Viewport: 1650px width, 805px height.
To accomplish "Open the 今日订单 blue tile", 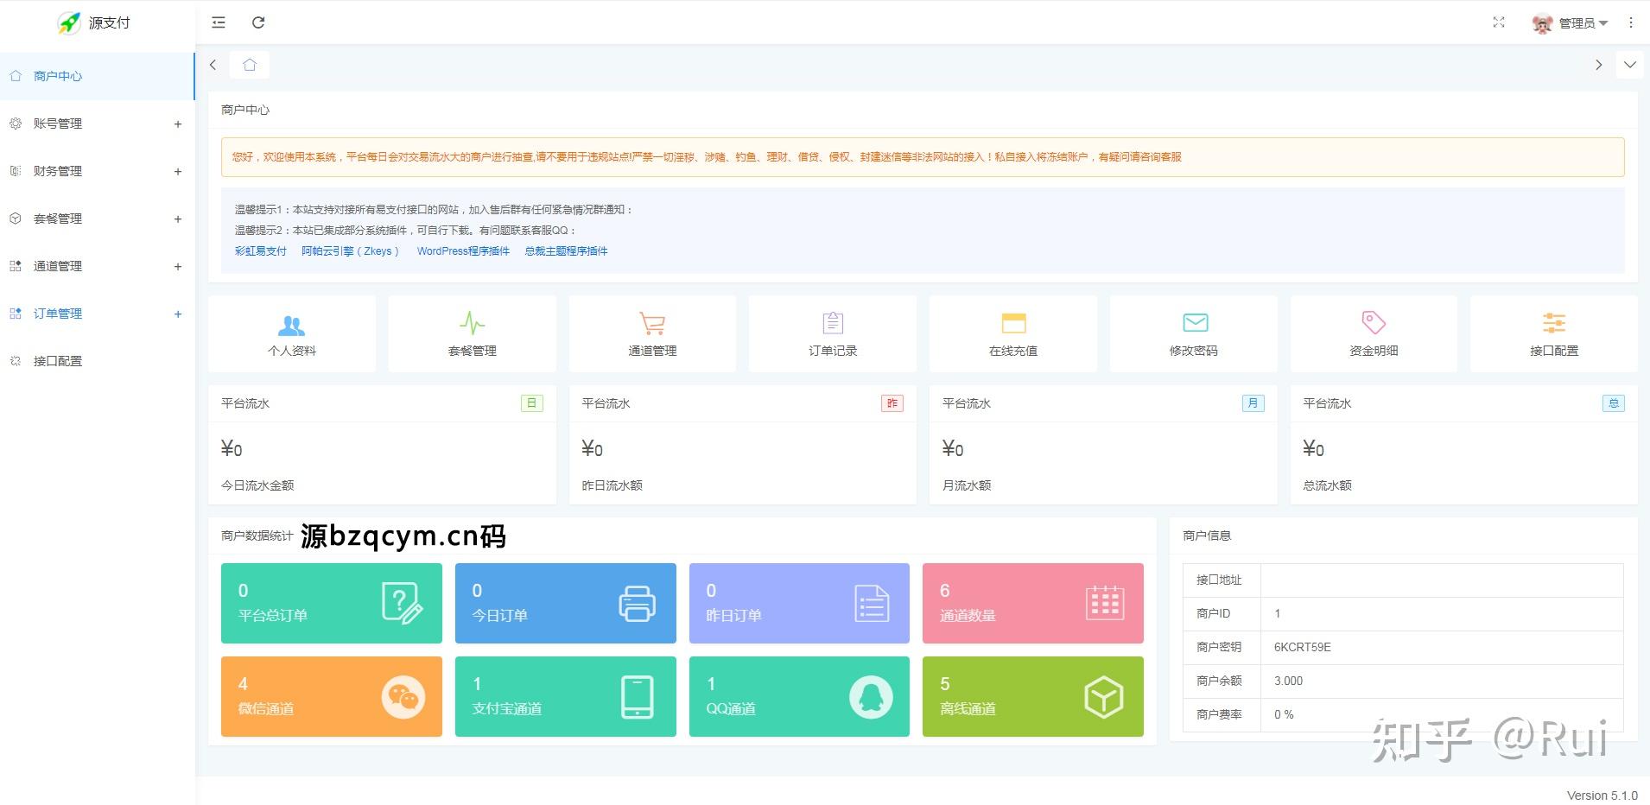I will pos(566,603).
